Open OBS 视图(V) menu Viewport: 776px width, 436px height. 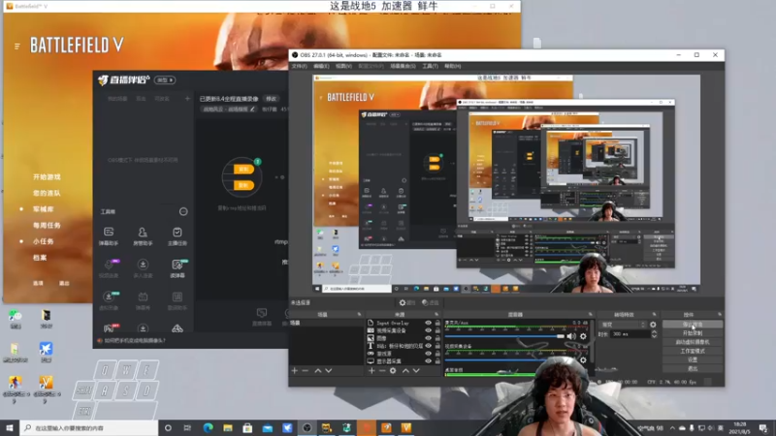pos(343,66)
